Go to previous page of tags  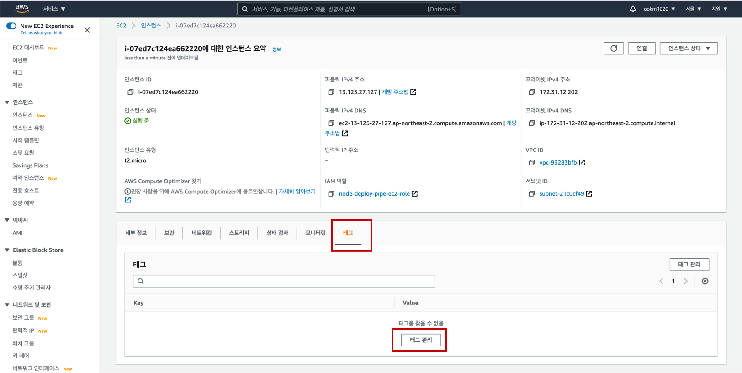661,281
